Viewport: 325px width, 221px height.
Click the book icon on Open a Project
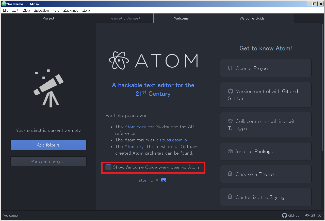coord(230,68)
